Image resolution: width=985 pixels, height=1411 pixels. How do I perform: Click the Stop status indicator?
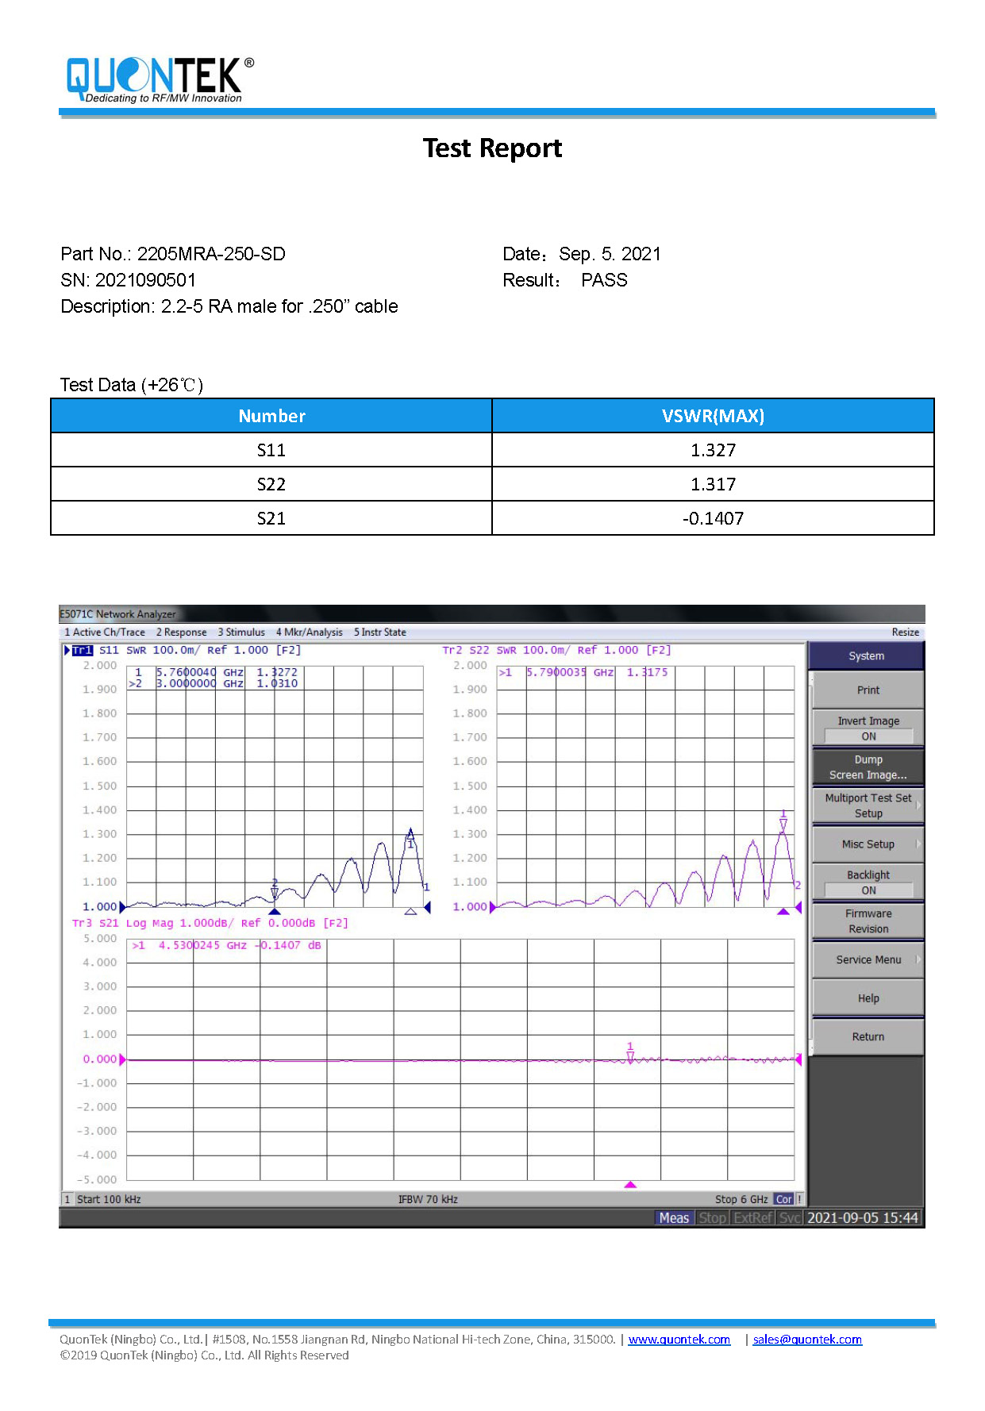pos(712,1218)
